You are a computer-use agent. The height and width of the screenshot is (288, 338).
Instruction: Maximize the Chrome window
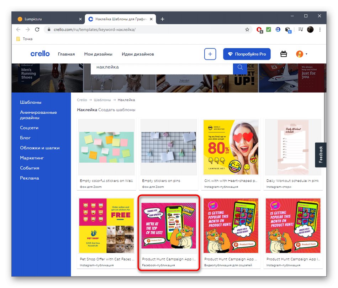pos(306,16)
